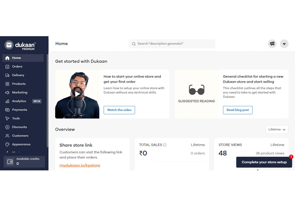Open the Discounts page
Screen dimensions: 295x217
click(x=19, y=127)
